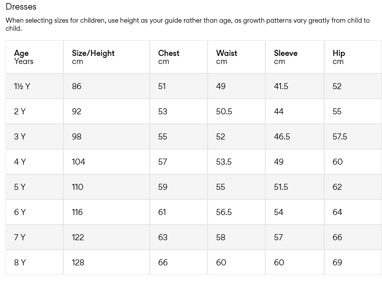The width and height of the screenshot is (382, 283).
Task: Click the Dresses heading
Action: pos(21,7)
